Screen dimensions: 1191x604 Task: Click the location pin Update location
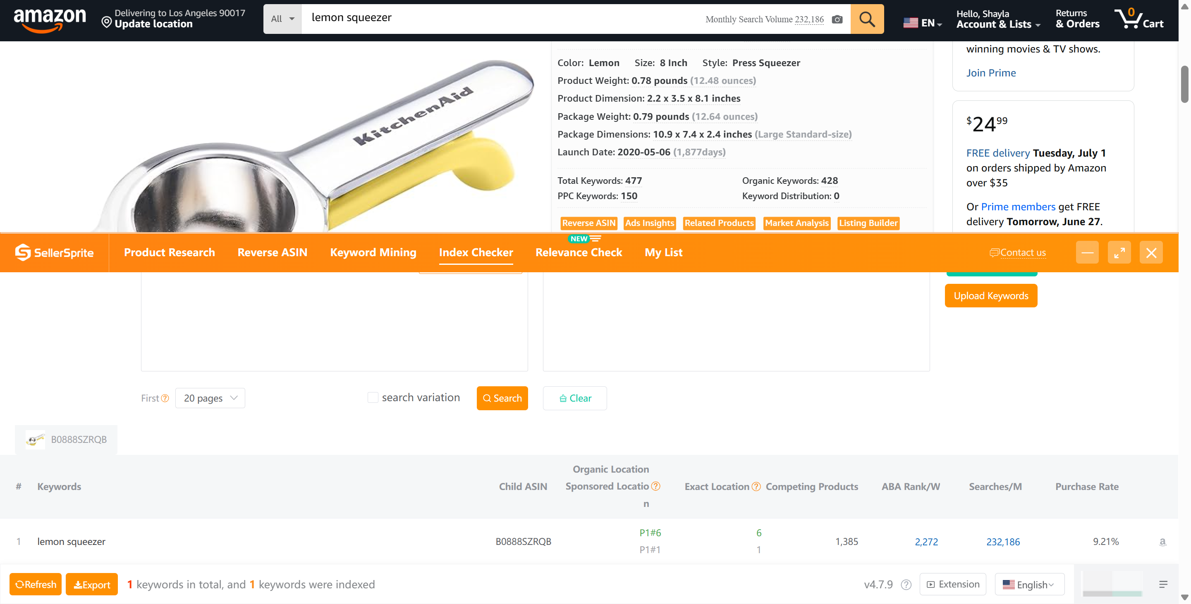point(106,22)
